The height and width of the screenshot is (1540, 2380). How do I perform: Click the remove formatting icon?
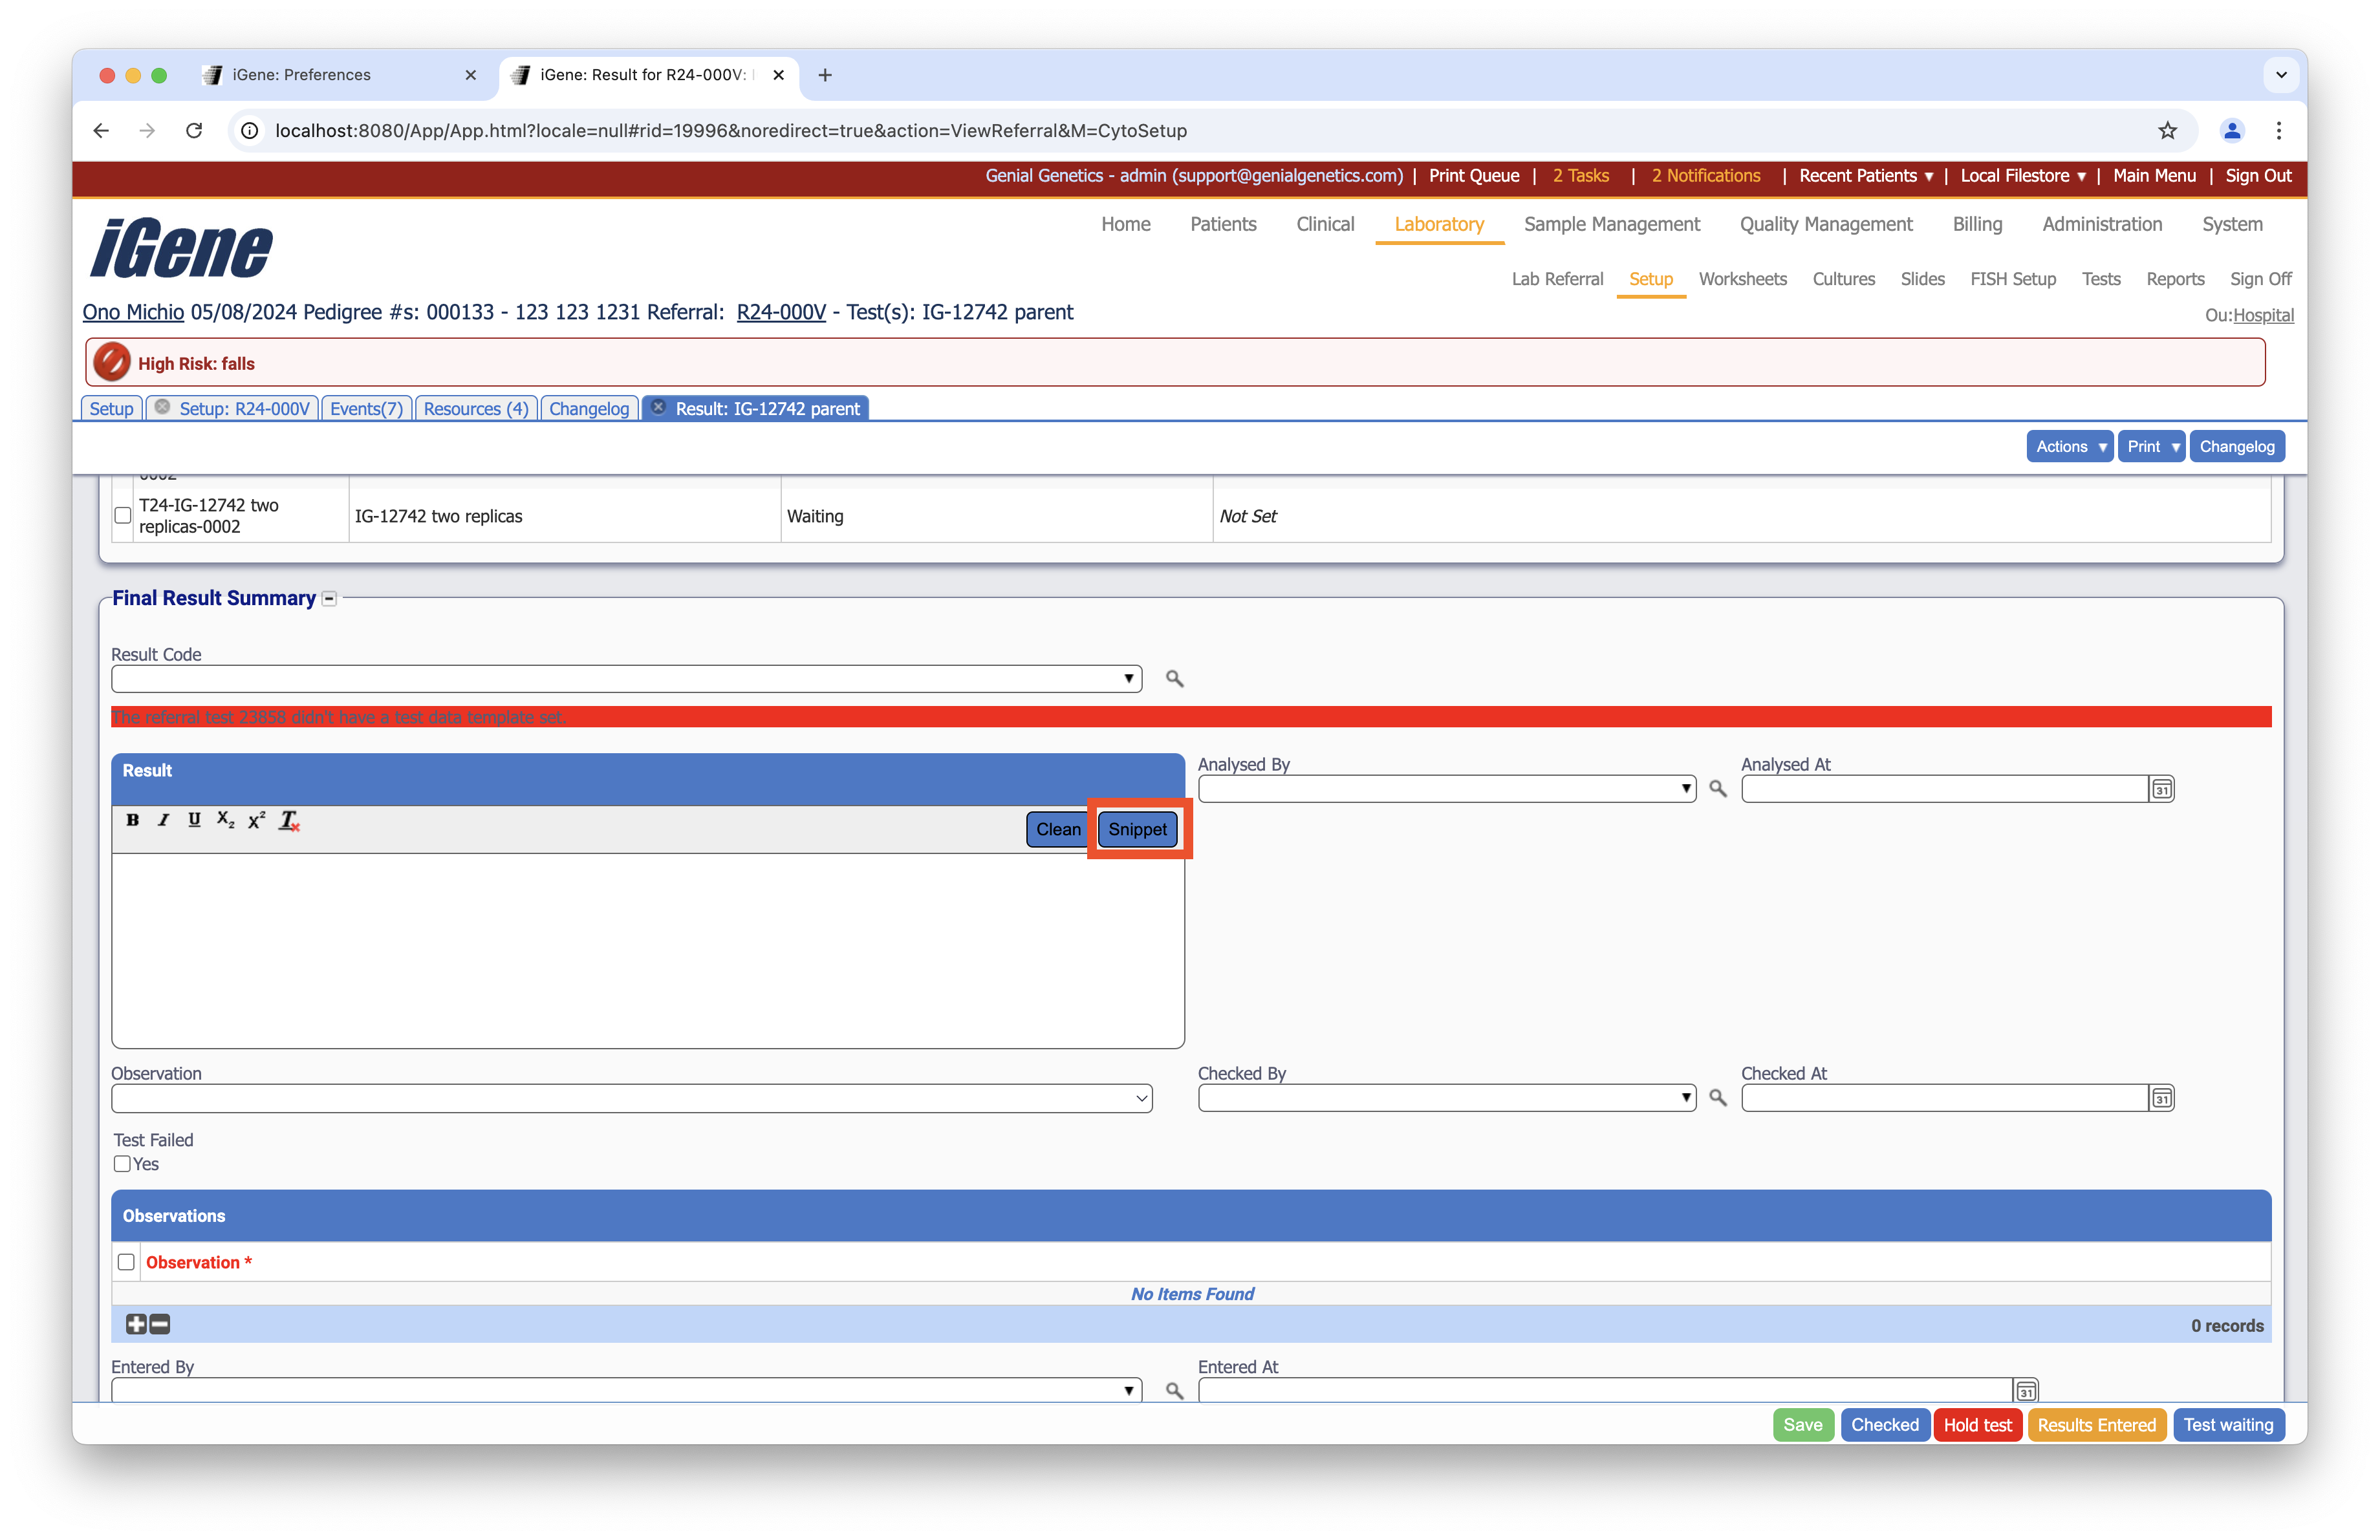[x=289, y=820]
